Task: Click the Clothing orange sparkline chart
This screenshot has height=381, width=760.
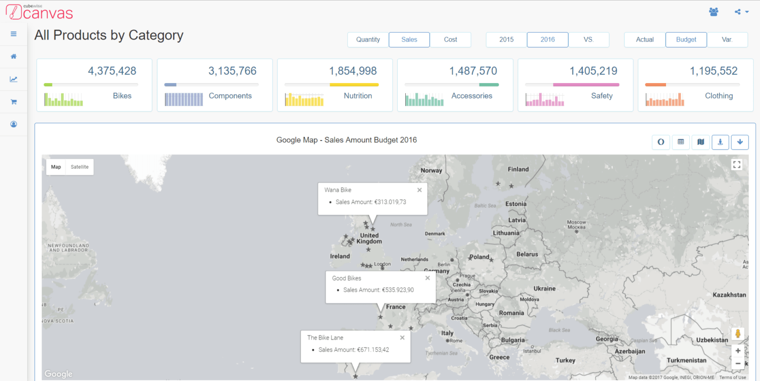Action: (x=665, y=99)
